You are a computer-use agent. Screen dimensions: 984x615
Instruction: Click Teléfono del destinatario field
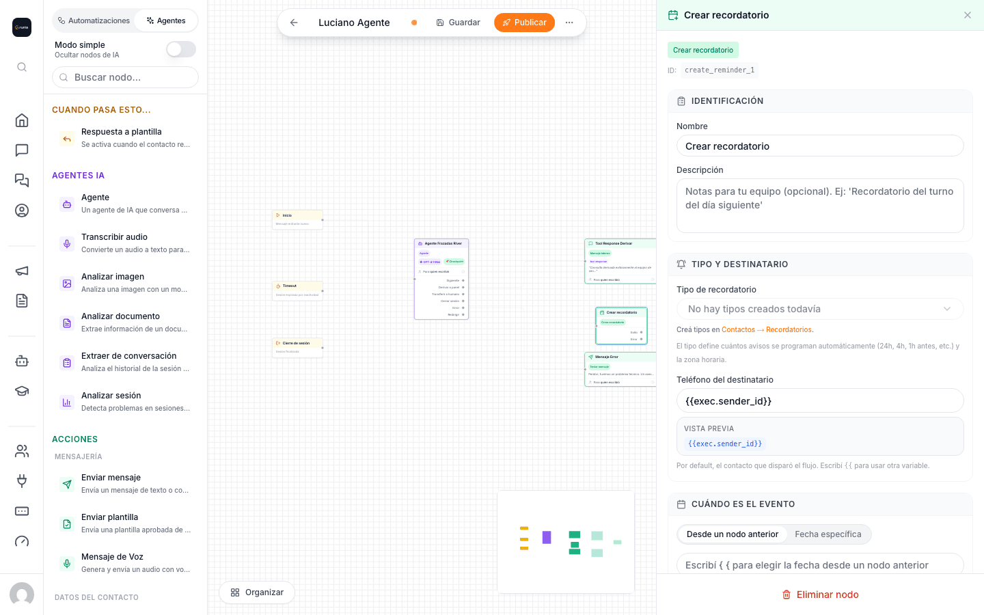[x=820, y=400]
